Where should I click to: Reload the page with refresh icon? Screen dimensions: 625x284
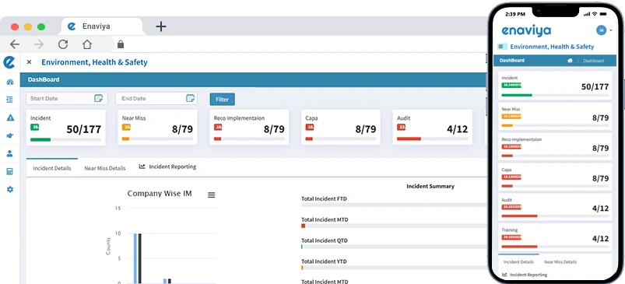tap(63, 44)
